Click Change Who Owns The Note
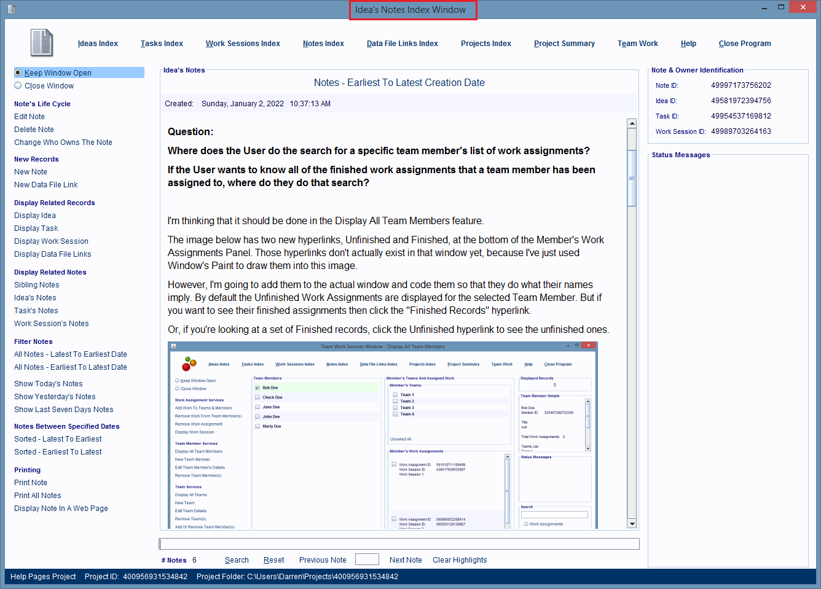This screenshot has height=589, width=821. tap(63, 142)
